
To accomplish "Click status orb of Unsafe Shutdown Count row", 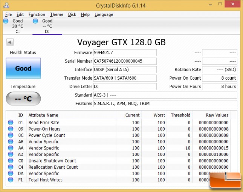I will coord(11,160).
